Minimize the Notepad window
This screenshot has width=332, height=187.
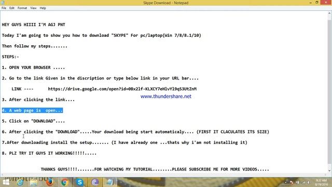310,3
